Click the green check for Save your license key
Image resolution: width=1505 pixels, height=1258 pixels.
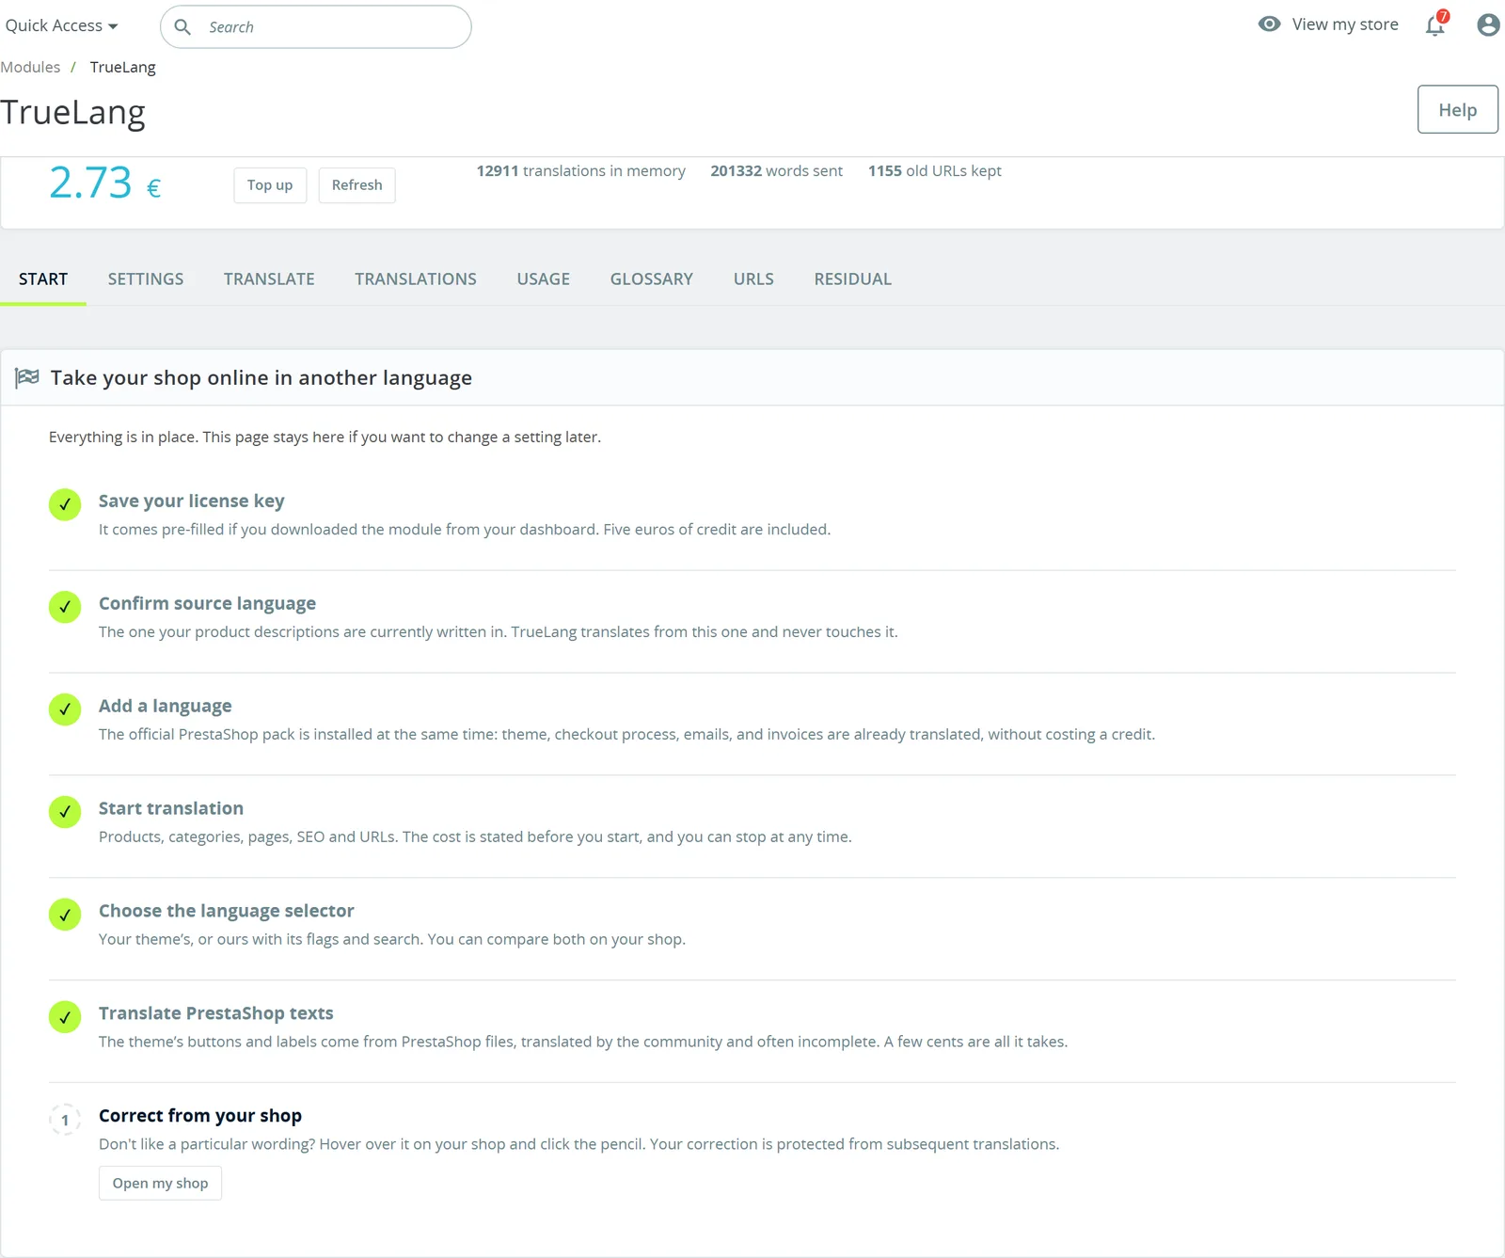coord(65,504)
